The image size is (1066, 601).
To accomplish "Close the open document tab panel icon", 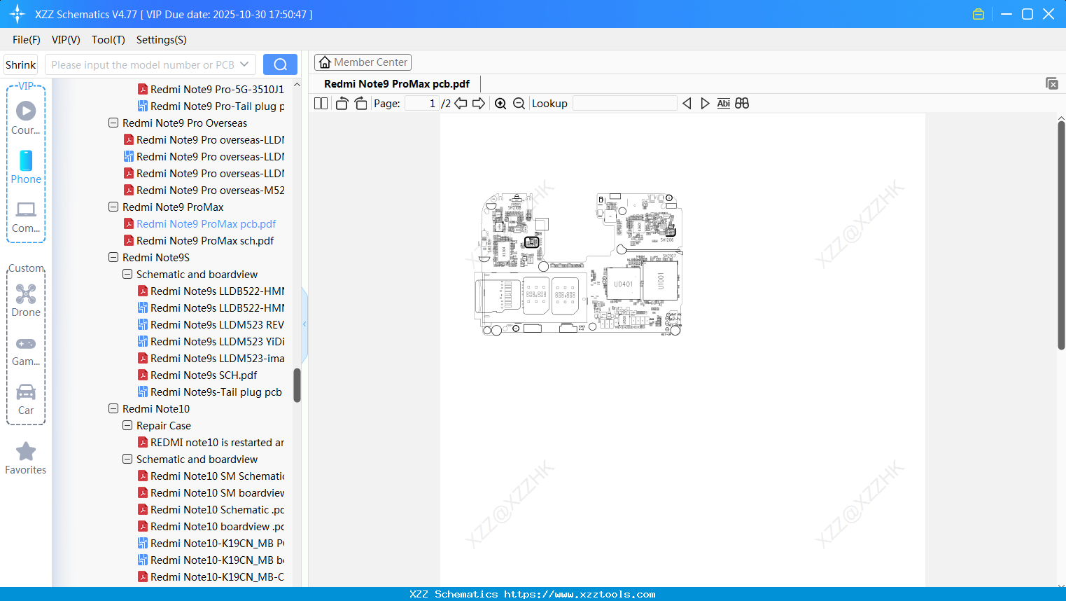I will coord(1051,83).
